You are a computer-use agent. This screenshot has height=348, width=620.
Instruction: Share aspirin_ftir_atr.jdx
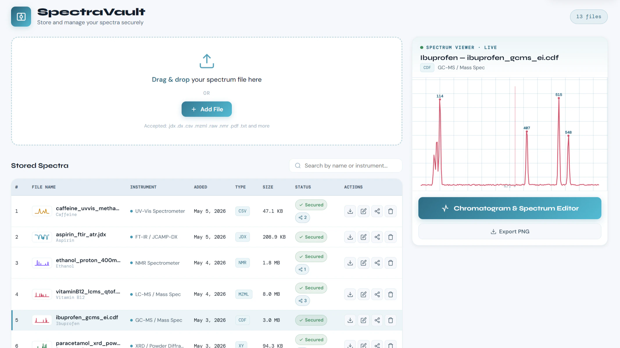coord(377,237)
